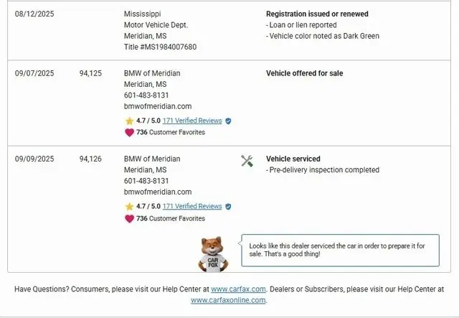The width and height of the screenshot is (459, 318).
Task: Click the star rating icon in the 09/09/2025 entry
Action: (129, 207)
